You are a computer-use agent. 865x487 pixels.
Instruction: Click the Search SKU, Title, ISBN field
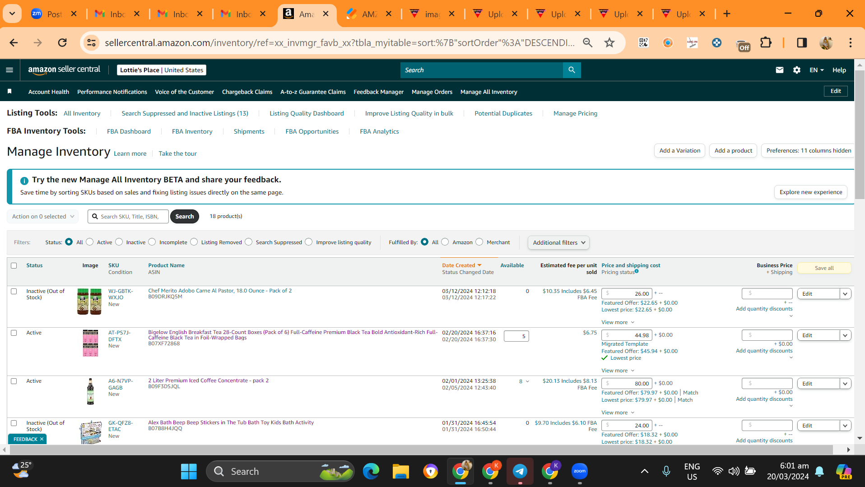(x=129, y=217)
